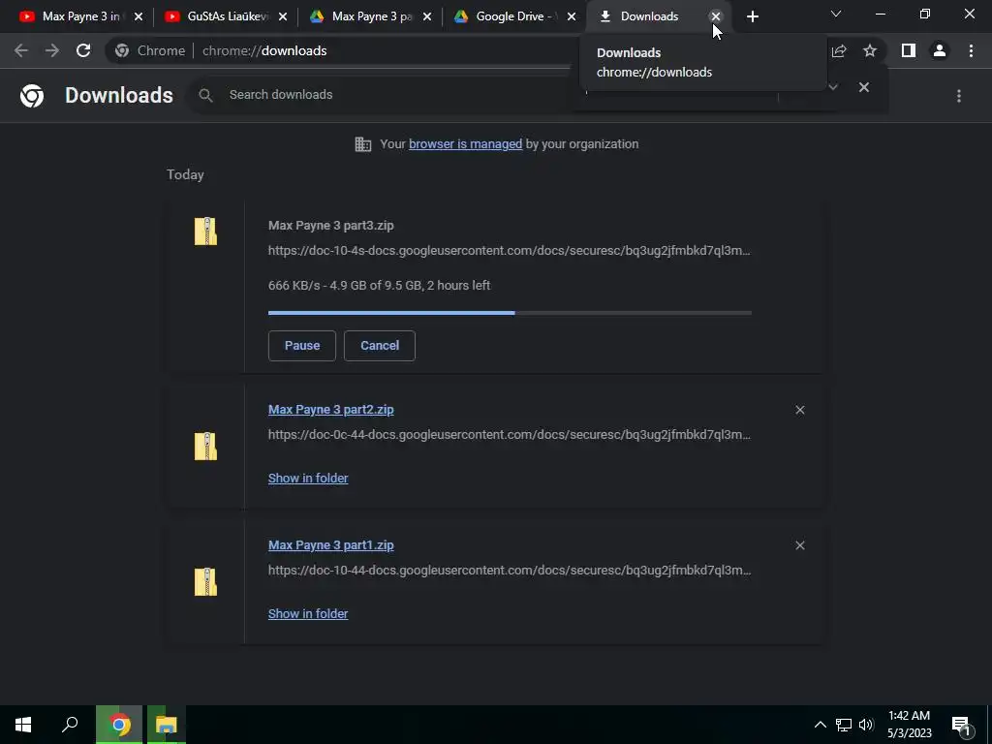Show part1.zip in folder
The image size is (992, 744).
tap(308, 613)
